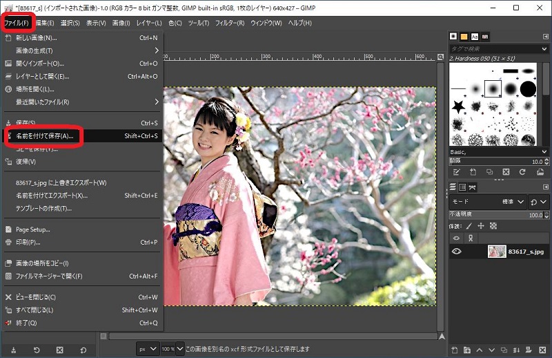Open the 編集(E) menu

45,23
